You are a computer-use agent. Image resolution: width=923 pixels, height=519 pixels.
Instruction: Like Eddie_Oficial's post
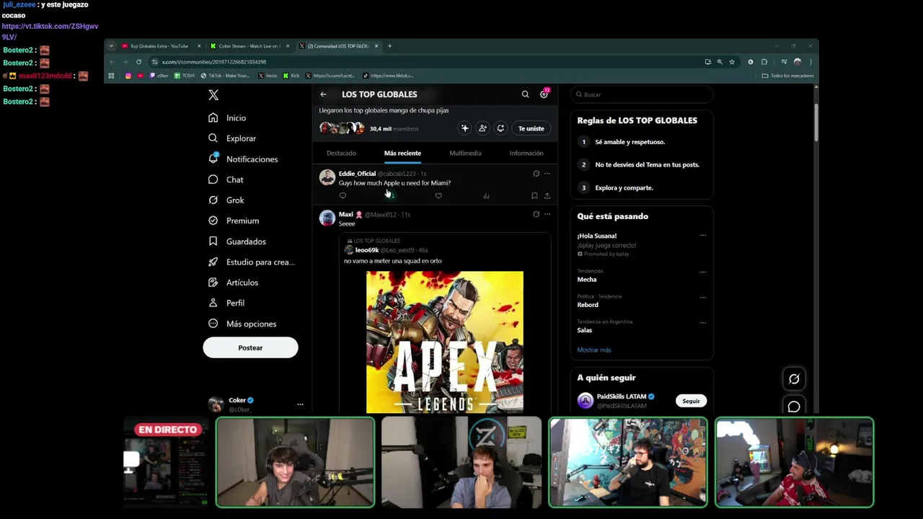click(x=438, y=195)
